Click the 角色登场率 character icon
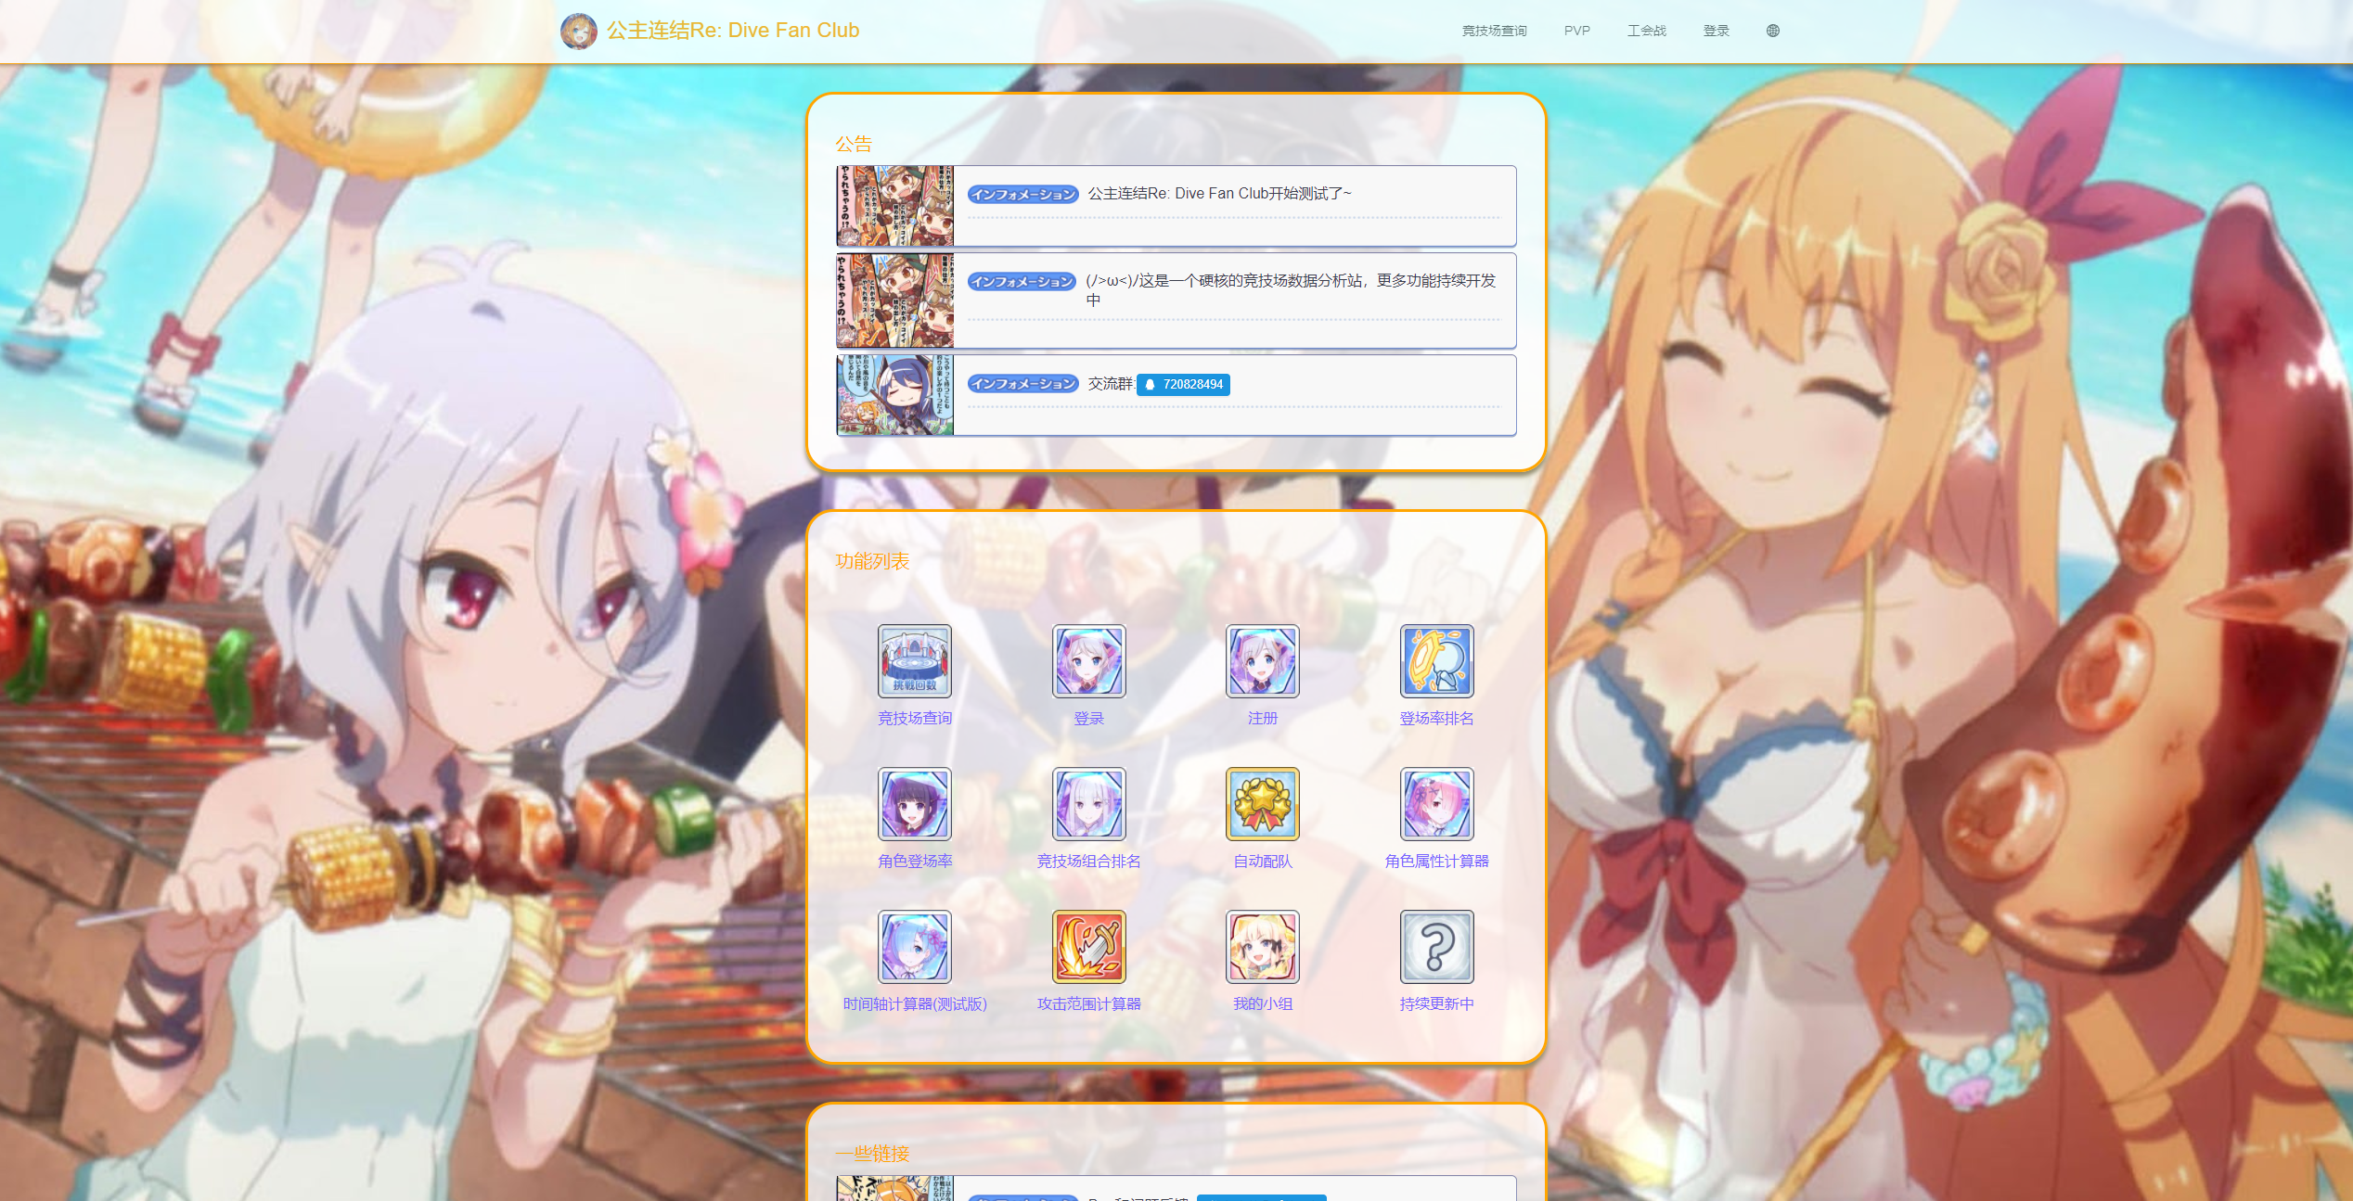The height and width of the screenshot is (1201, 2353). coord(914,804)
